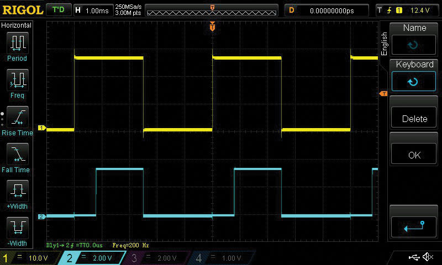This screenshot has width=442, height=265.
Task: Open the Horizontal measurement menu header
Action: (17, 25)
